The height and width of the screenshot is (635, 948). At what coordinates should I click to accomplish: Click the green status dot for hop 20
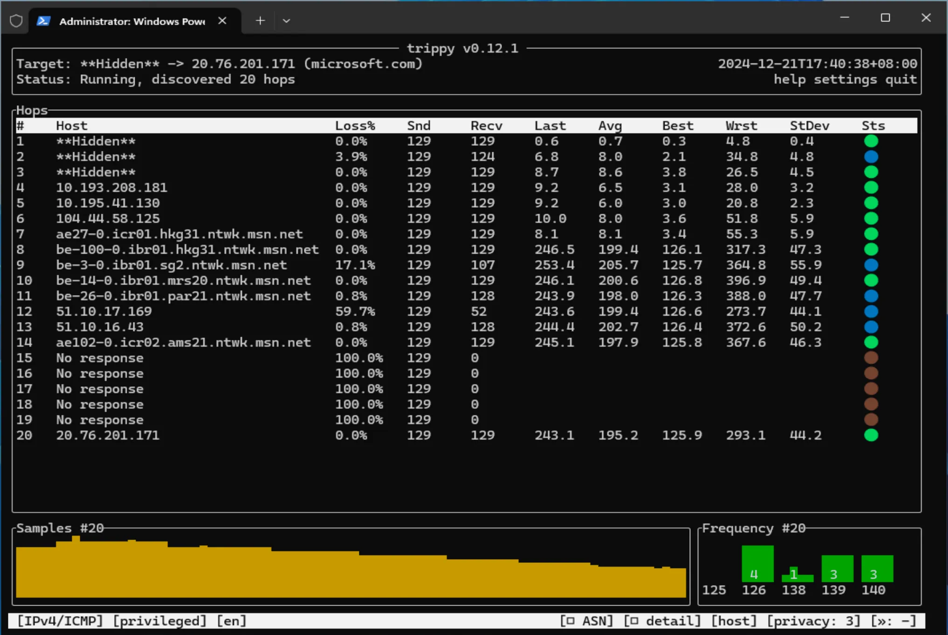tap(871, 435)
